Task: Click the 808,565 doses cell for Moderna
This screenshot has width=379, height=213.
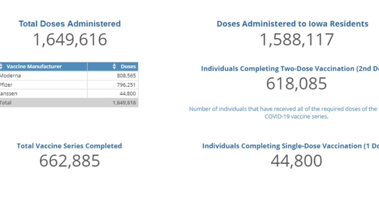Action: tap(126, 76)
